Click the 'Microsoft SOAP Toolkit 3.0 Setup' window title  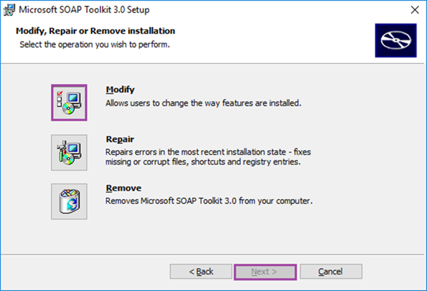tap(84, 10)
